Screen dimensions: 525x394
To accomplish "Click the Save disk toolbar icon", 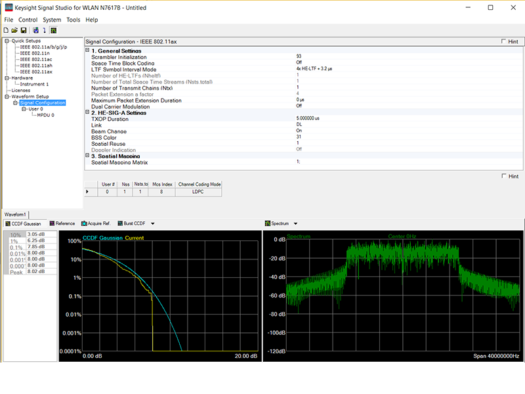I will pyautogui.click(x=23, y=30).
